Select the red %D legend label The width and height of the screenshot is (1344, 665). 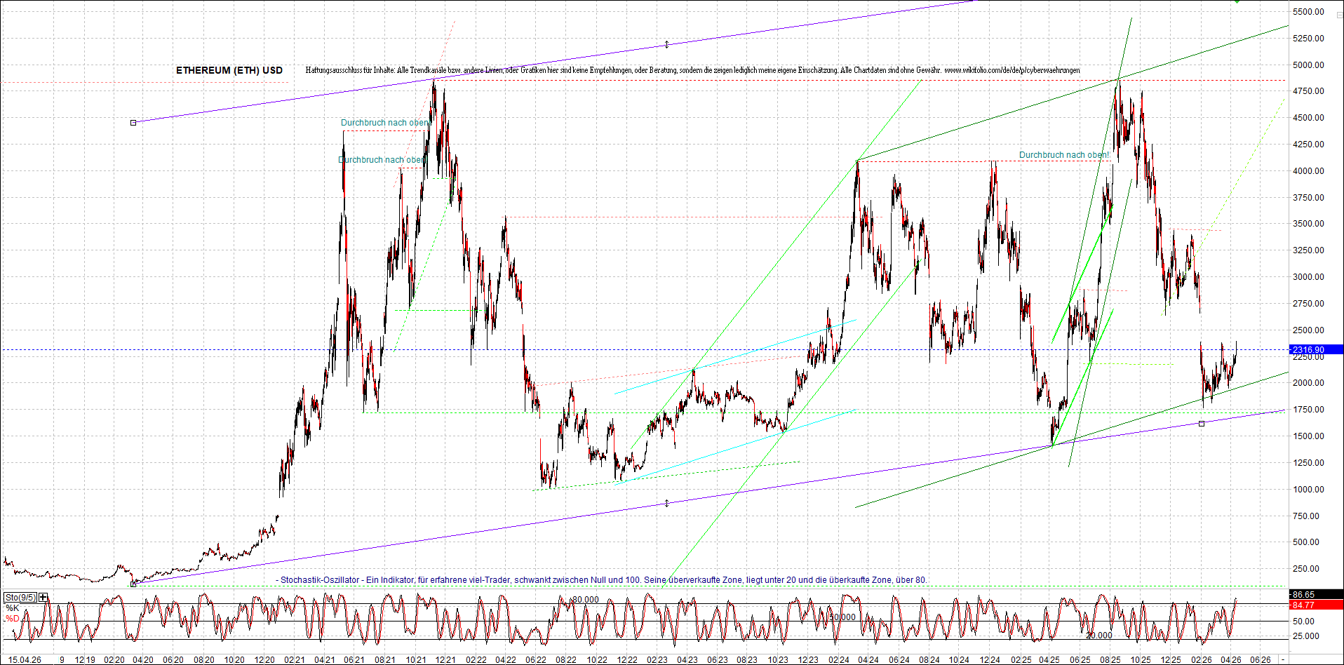[12, 619]
